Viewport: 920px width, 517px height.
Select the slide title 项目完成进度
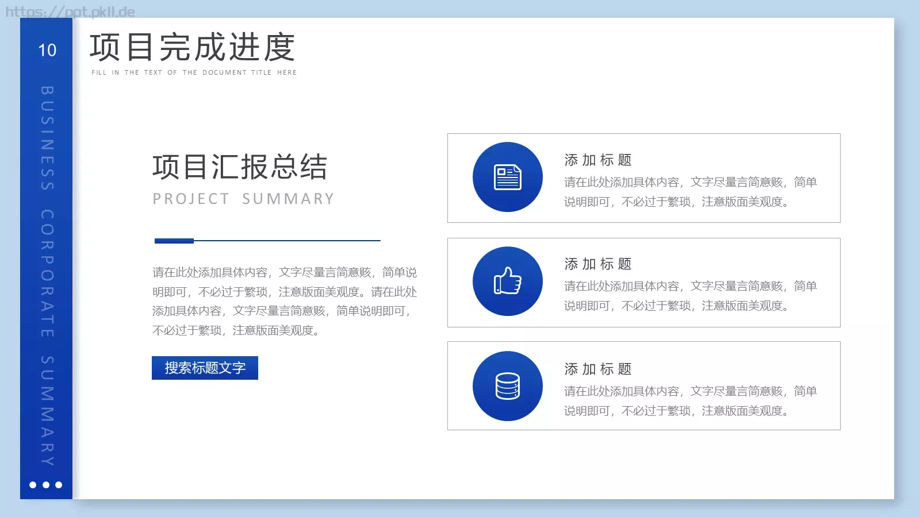point(193,47)
